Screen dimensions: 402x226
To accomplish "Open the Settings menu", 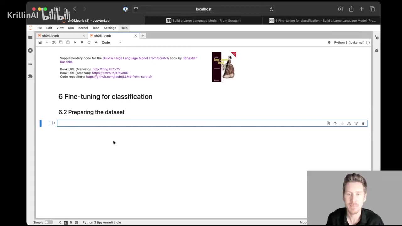I will point(110,28).
